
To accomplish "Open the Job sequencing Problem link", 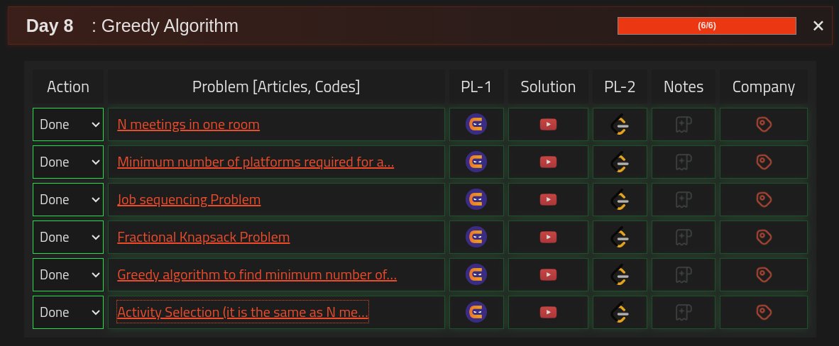I will pos(189,199).
